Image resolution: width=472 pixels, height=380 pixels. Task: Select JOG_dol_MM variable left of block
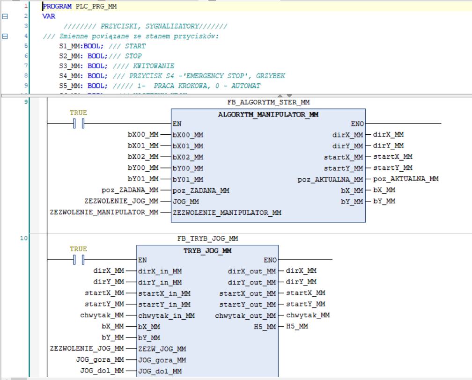pyautogui.click(x=102, y=371)
